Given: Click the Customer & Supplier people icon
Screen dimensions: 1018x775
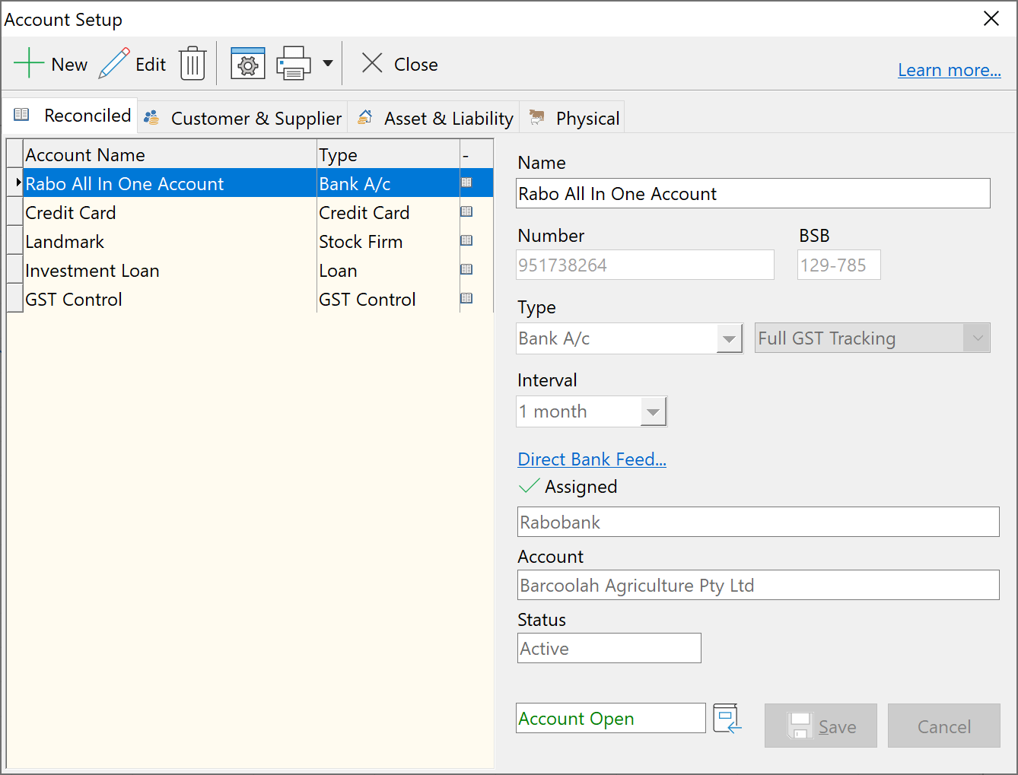Looking at the screenshot, I should [x=151, y=117].
